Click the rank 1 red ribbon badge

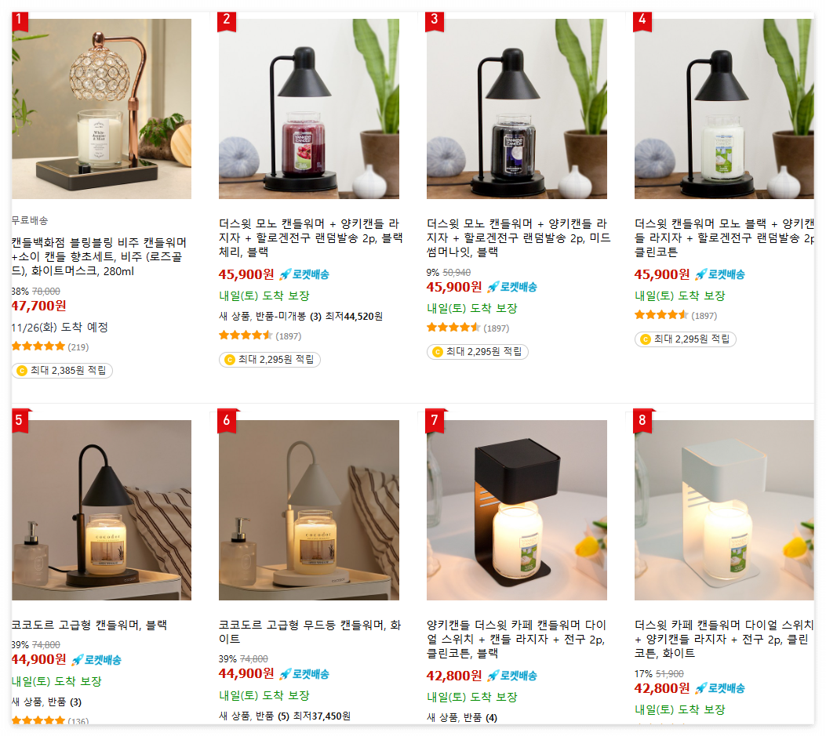coord(20,21)
